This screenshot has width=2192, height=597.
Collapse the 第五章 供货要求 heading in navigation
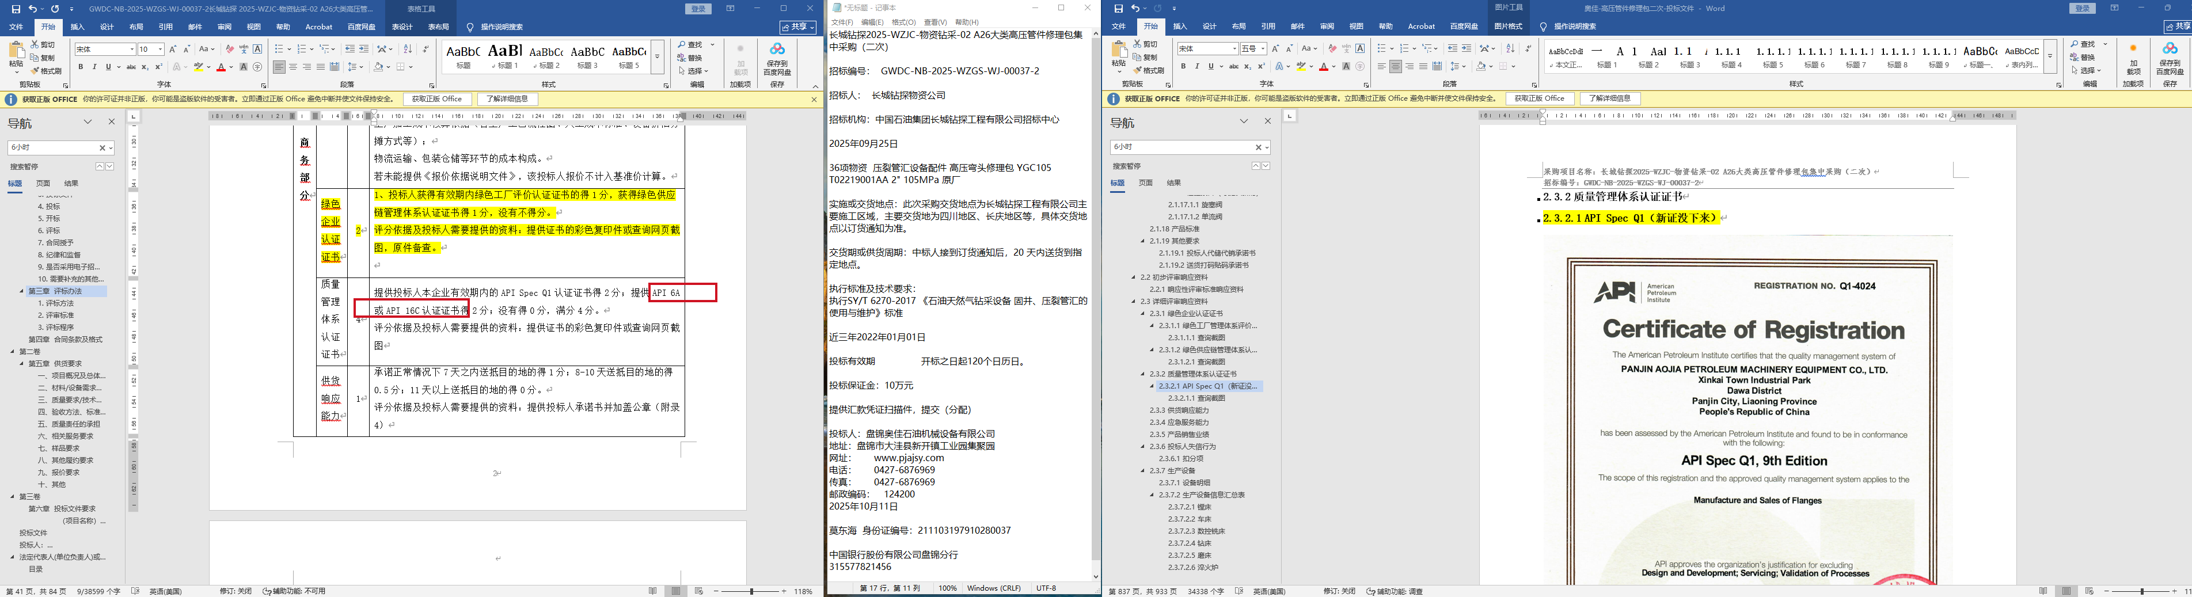pos(22,363)
